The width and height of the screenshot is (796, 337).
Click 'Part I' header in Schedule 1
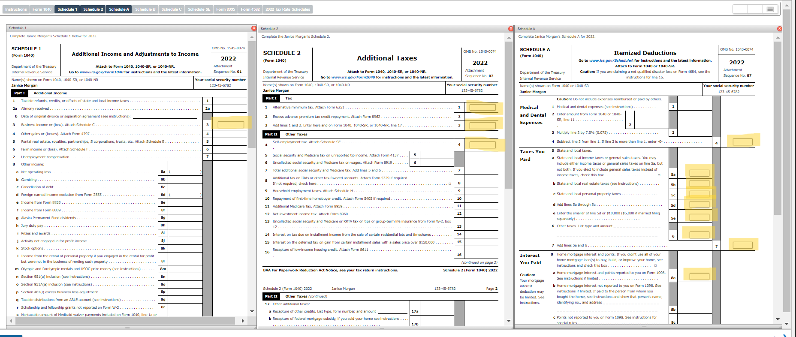coord(19,93)
